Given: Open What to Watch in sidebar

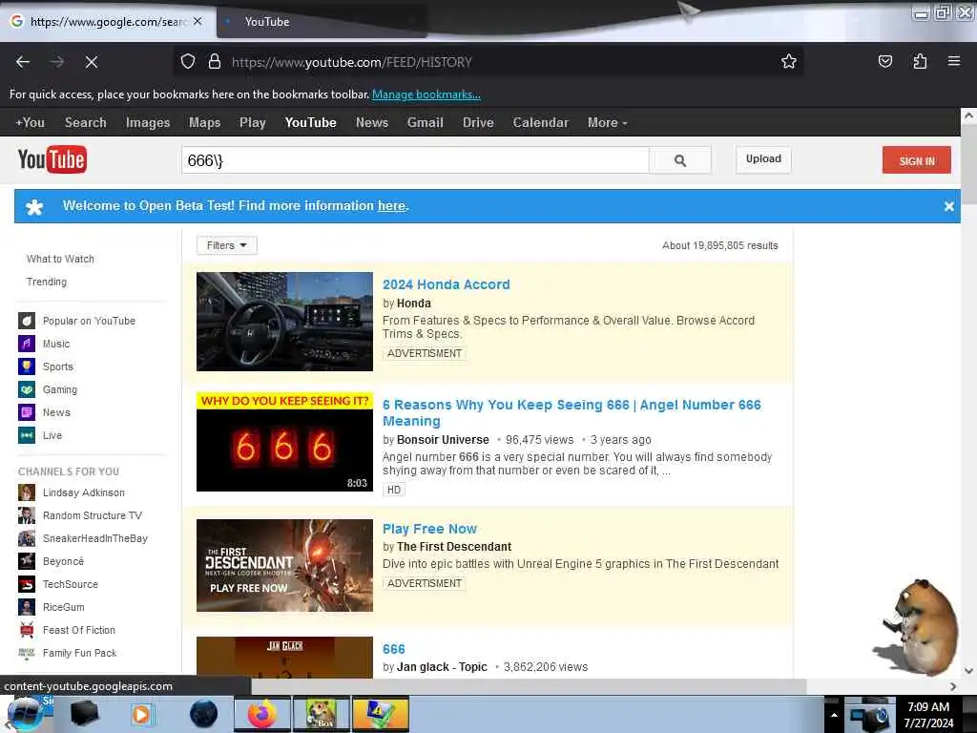Looking at the screenshot, I should coord(60,259).
